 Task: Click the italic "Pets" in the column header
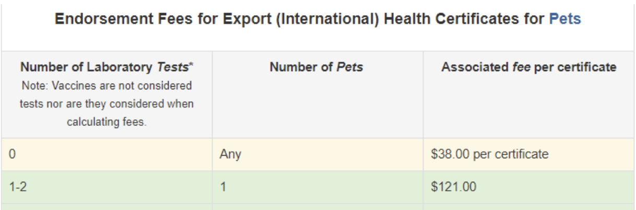coord(350,67)
